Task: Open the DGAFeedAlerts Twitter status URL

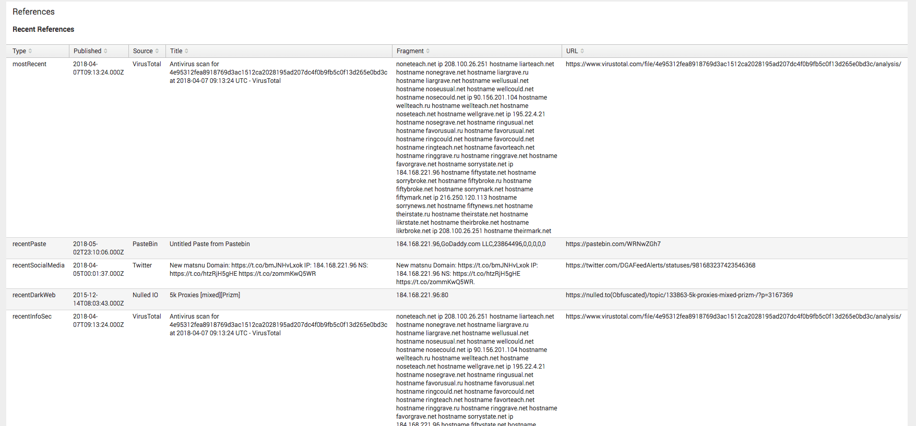Action: point(660,265)
